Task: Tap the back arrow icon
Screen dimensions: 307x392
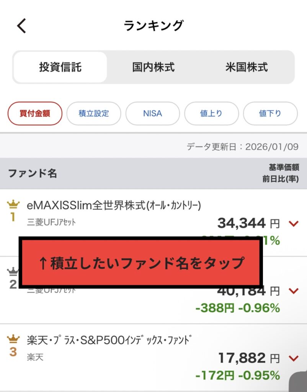Action: tap(21, 26)
